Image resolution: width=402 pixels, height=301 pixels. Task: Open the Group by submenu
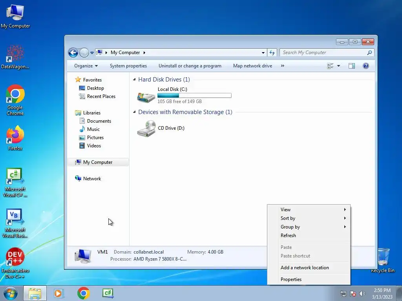(309, 227)
